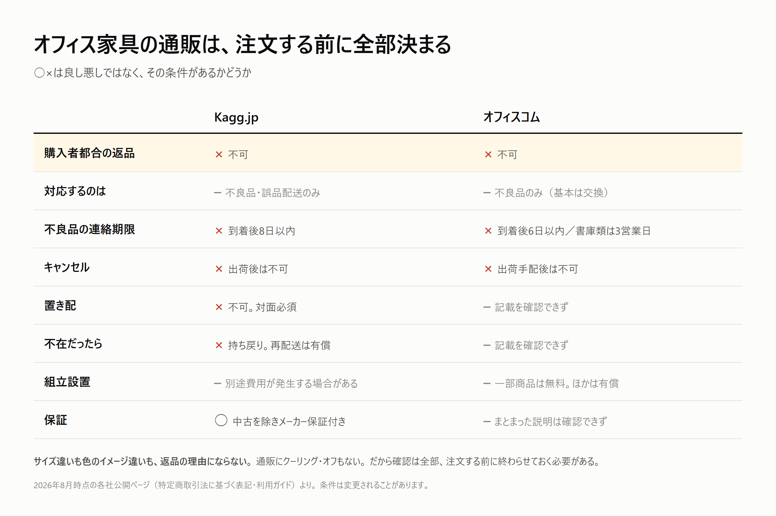Click the dash icon beside 別途費用が発生する場合がある
This screenshot has width=776, height=516.
(218, 383)
